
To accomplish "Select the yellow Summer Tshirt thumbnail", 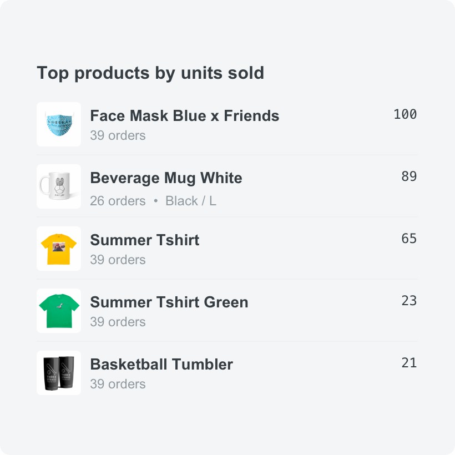I will coord(59,249).
